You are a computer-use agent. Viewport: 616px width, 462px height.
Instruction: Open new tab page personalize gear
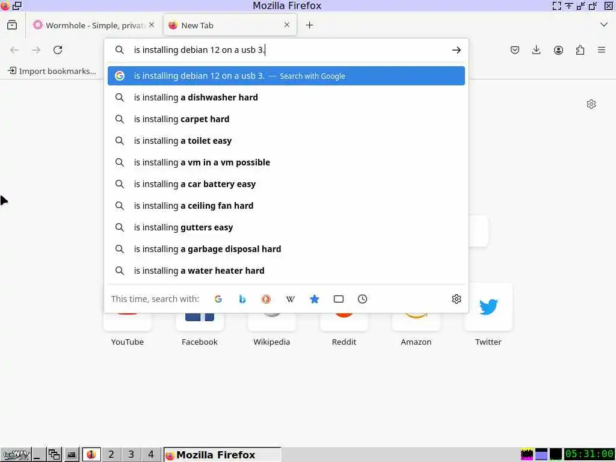coord(591,104)
